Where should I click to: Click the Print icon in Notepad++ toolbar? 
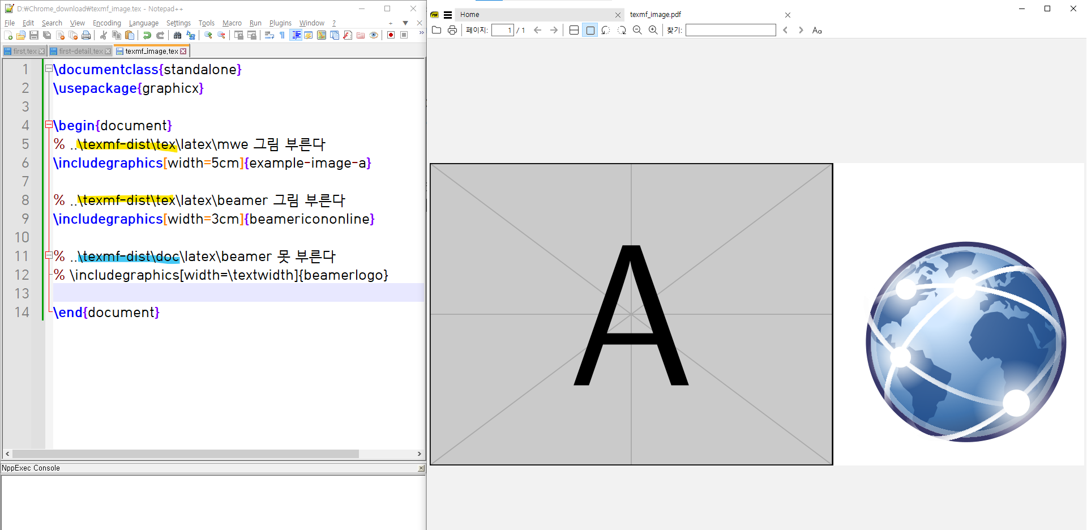tap(86, 35)
